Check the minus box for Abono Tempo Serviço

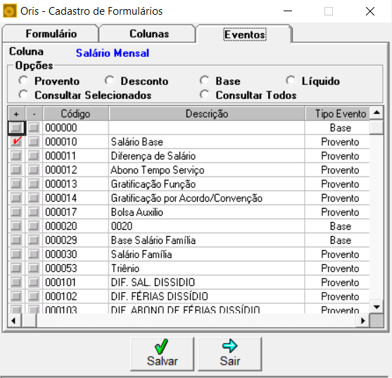point(34,170)
